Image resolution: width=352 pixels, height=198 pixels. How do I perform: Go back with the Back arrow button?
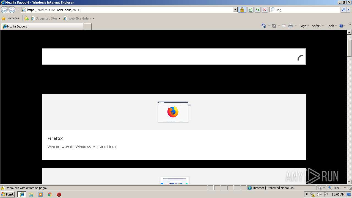point(4,10)
